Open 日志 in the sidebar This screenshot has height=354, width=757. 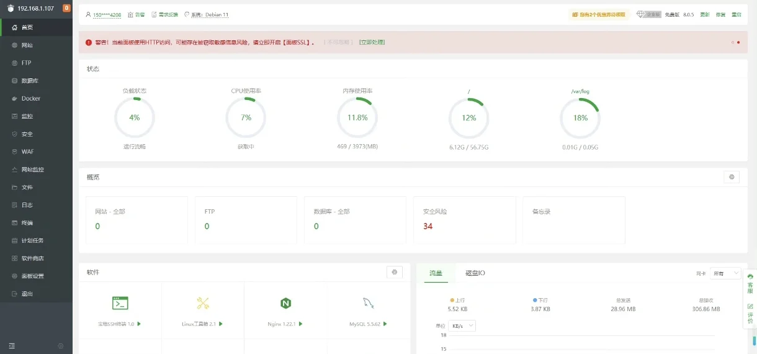tap(36, 205)
